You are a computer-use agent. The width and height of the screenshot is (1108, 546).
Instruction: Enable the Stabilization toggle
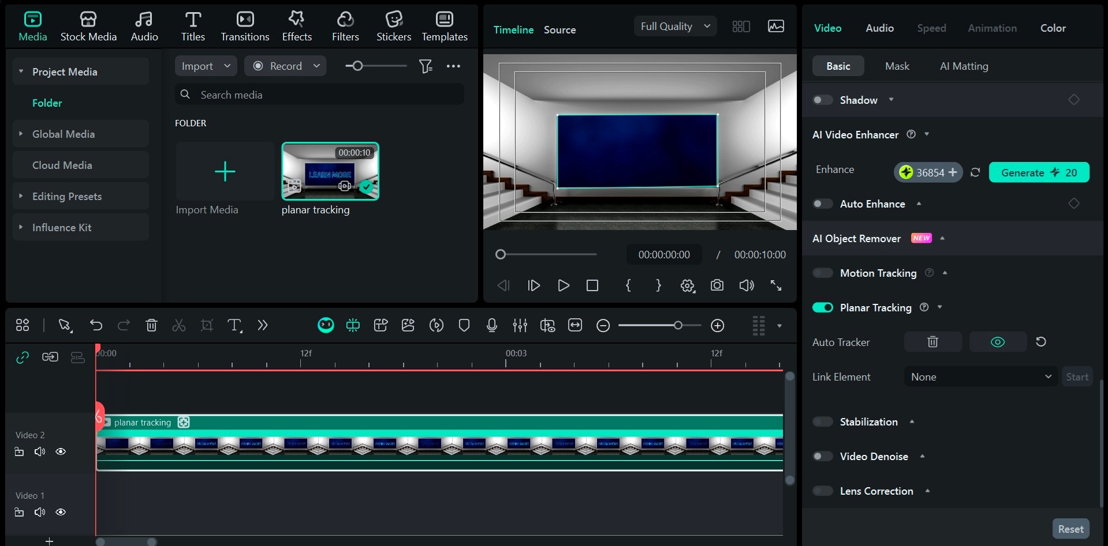[x=823, y=421]
